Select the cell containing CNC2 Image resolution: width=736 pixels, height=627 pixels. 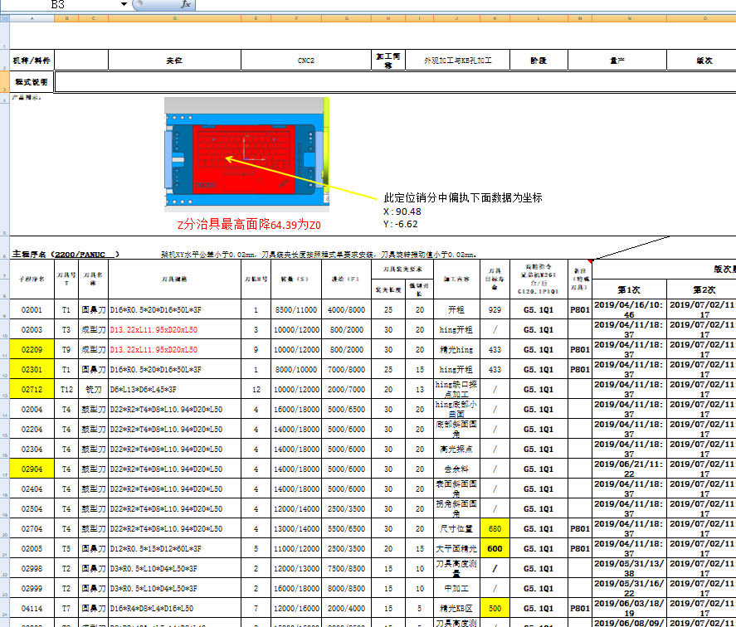click(308, 59)
